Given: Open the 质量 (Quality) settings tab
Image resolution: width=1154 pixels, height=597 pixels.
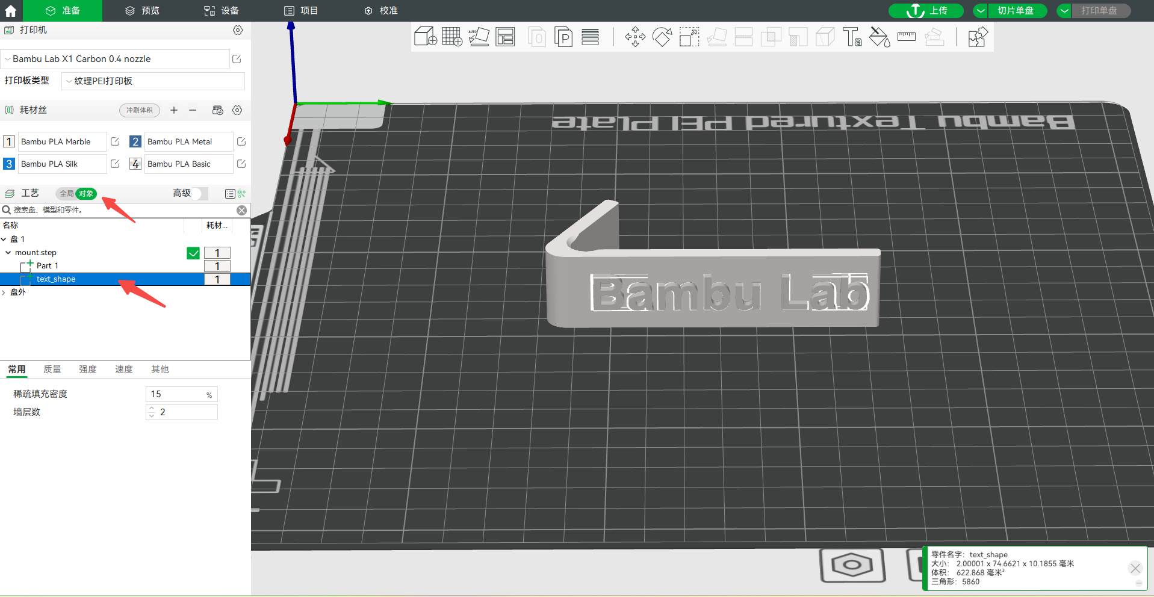Looking at the screenshot, I should [x=52, y=370].
